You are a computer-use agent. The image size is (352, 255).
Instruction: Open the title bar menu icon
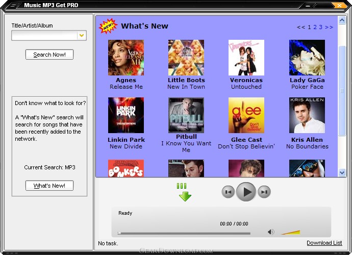pos(13,6)
